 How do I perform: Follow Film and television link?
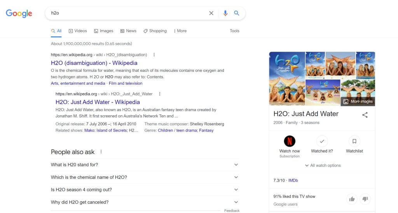pyautogui.click(x=126, y=83)
